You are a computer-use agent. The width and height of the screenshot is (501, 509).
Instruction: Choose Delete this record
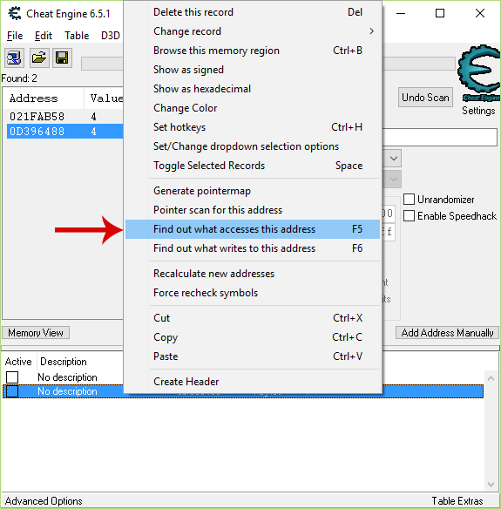(x=253, y=12)
